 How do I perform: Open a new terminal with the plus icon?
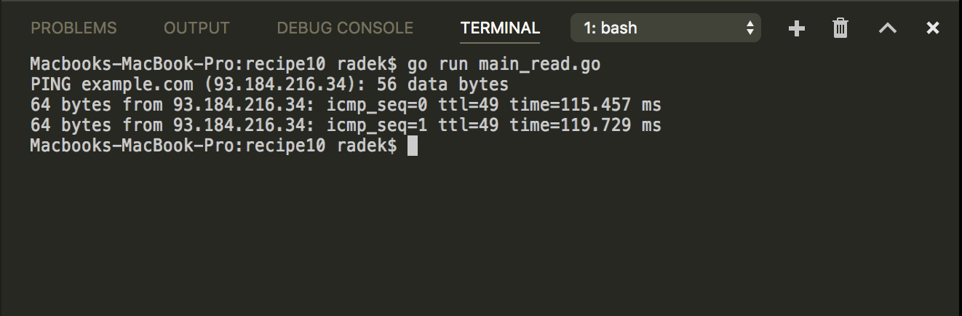(x=797, y=28)
